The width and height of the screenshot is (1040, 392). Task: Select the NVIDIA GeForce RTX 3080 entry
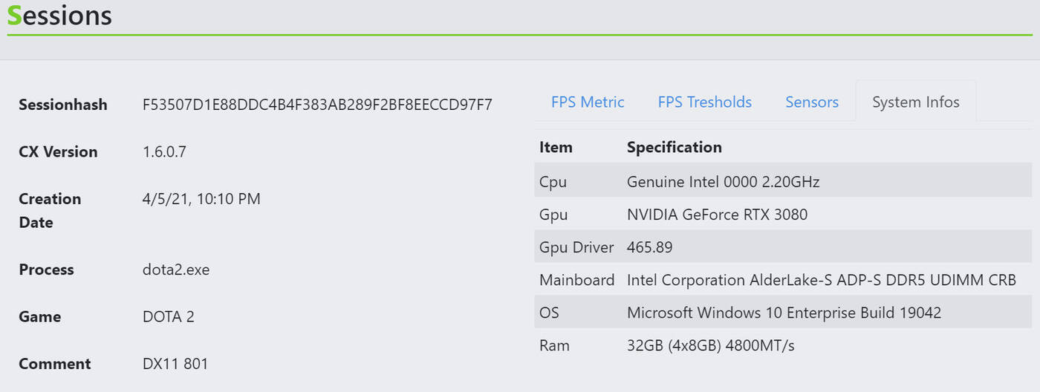(x=717, y=215)
